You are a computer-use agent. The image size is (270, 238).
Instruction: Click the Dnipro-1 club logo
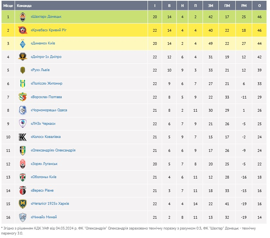pyautogui.click(x=23, y=57)
